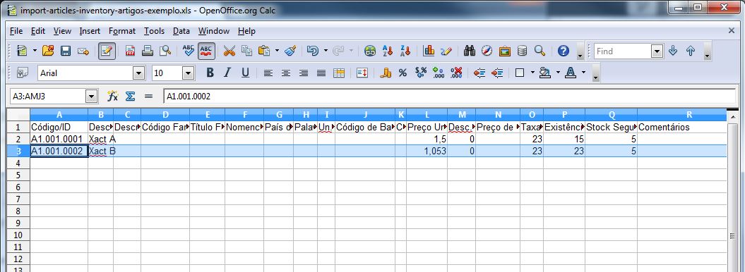Align cell text left
This screenshot has width=745, height=272.
point(268,73)
